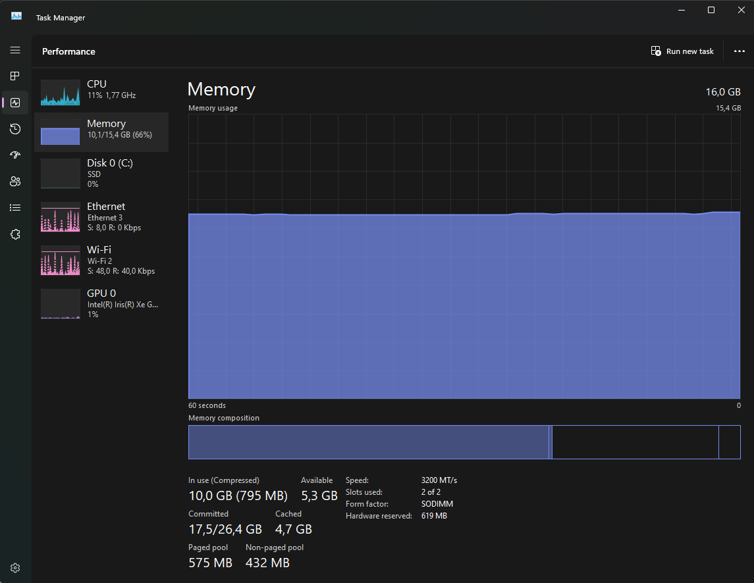Click the 11% 1,77 GHz CPU reading
754x583 pixels.
coord(111,95)
